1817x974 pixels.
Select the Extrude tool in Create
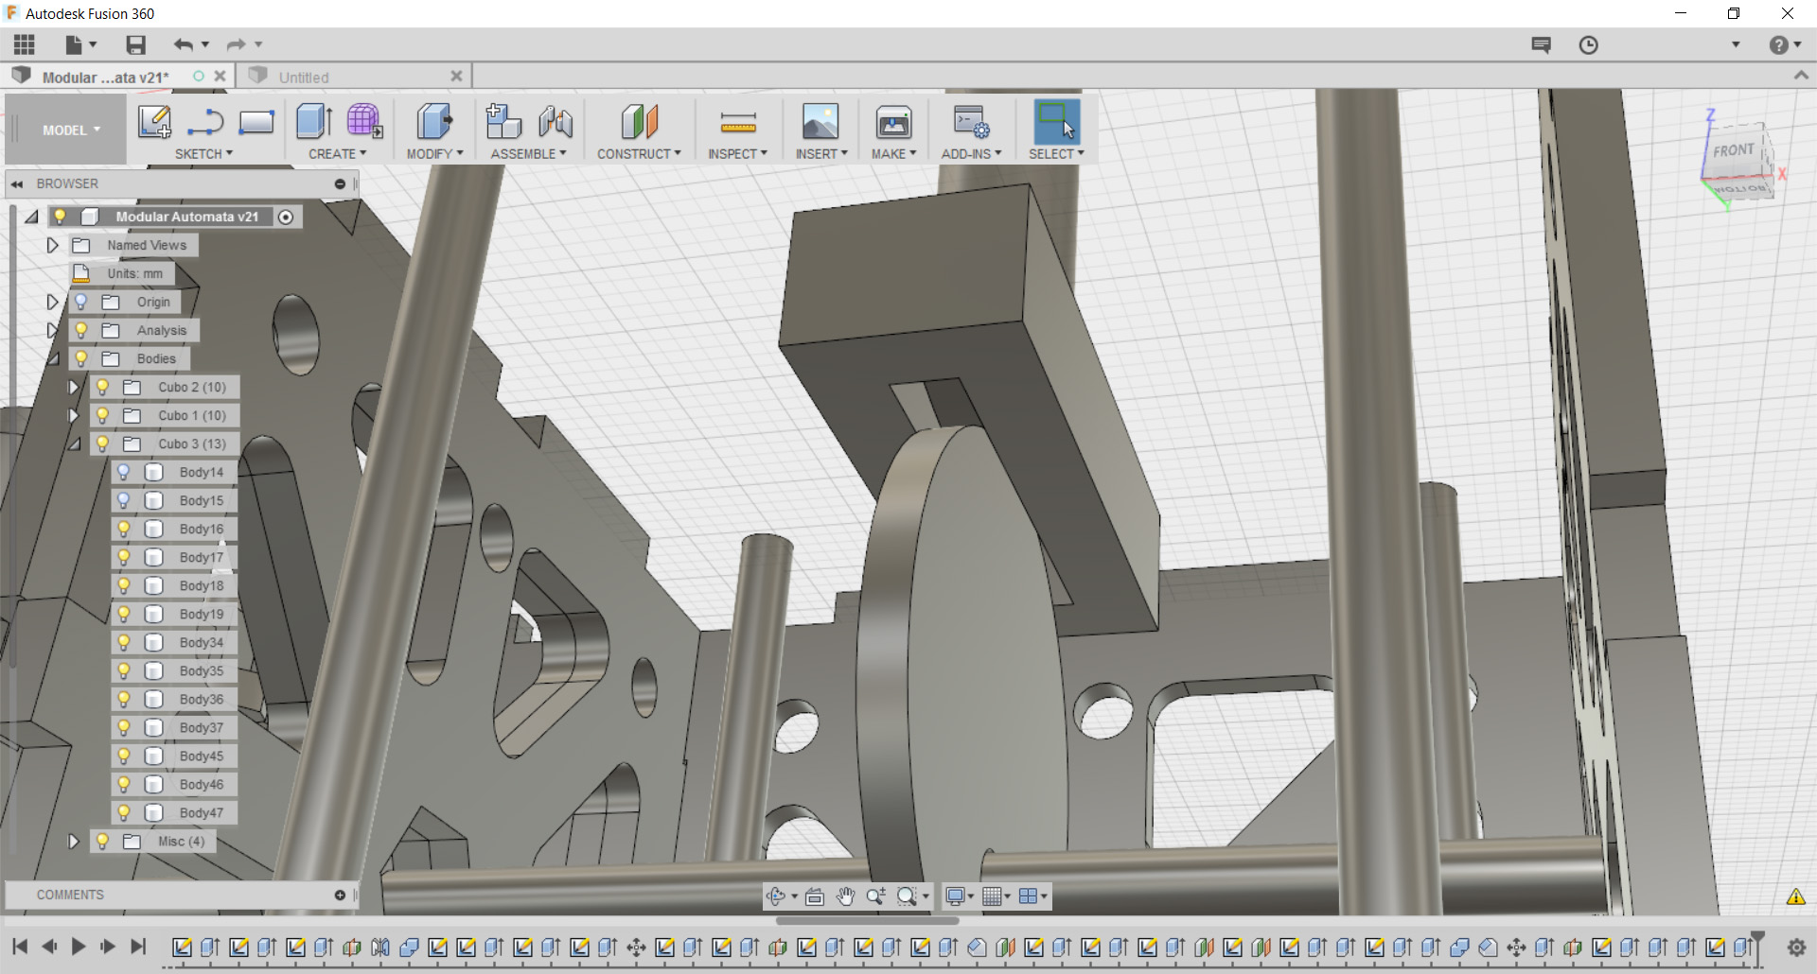click(313, 122)
